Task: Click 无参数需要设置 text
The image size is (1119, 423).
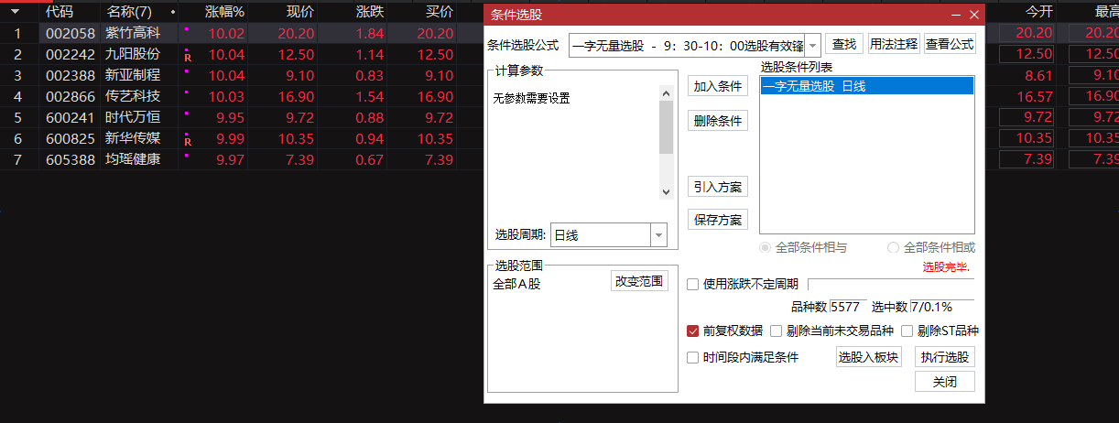Action: pyautogui.click(x=531, y=98)
